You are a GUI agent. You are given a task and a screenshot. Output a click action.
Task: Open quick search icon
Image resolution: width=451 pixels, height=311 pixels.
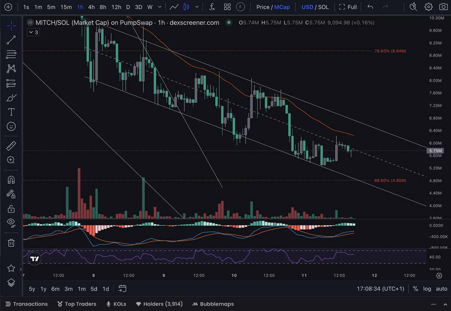[413, 7]
